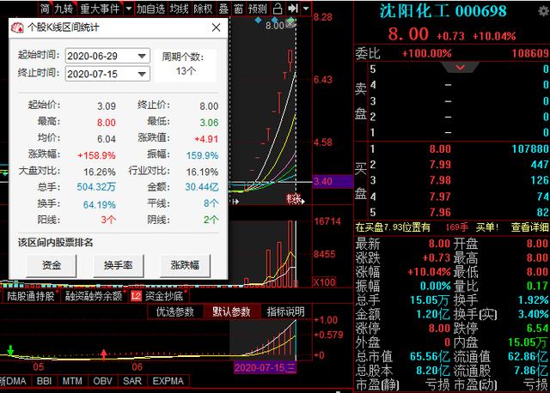Select the 优选参数 option
This screenshot has height=393, width=550.
(175, 311)
